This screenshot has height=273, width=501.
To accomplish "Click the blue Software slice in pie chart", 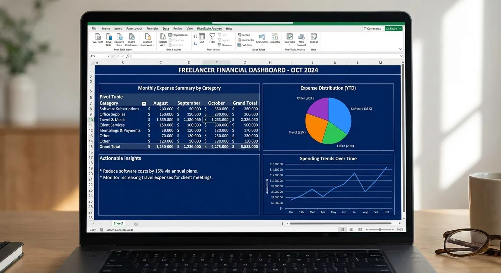I will [x=339, y=115].
